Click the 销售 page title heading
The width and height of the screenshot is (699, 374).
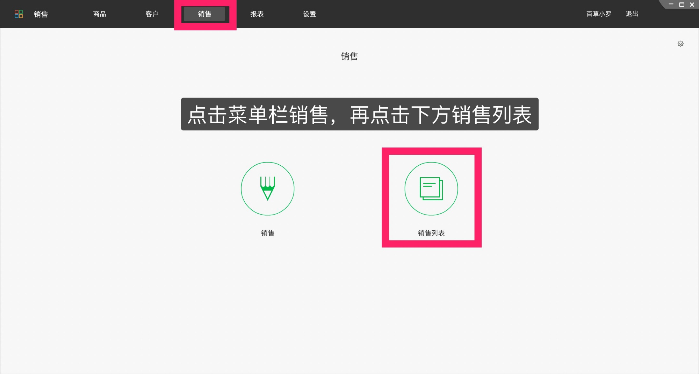click(349, 57)
